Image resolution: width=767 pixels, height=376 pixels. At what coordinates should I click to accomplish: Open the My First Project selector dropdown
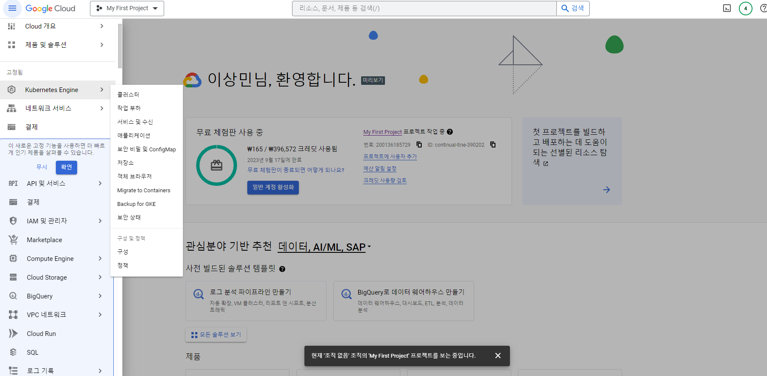(127, 9)
